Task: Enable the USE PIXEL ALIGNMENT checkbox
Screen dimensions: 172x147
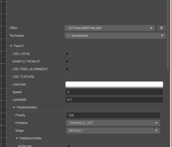Action: point(67,69)
